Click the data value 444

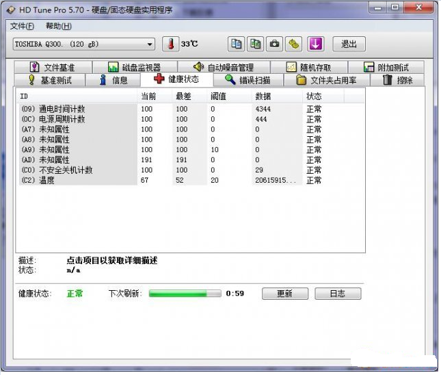click(x=261, y=119)
